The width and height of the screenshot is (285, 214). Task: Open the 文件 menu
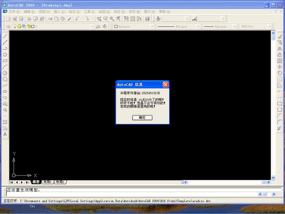[x=14, y=12]
